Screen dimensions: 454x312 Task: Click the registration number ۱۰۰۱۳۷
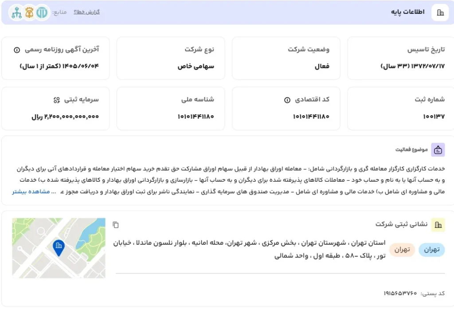coord(434,117)
